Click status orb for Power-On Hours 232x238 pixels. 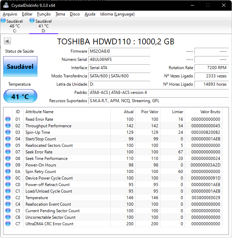coord(8,165)
